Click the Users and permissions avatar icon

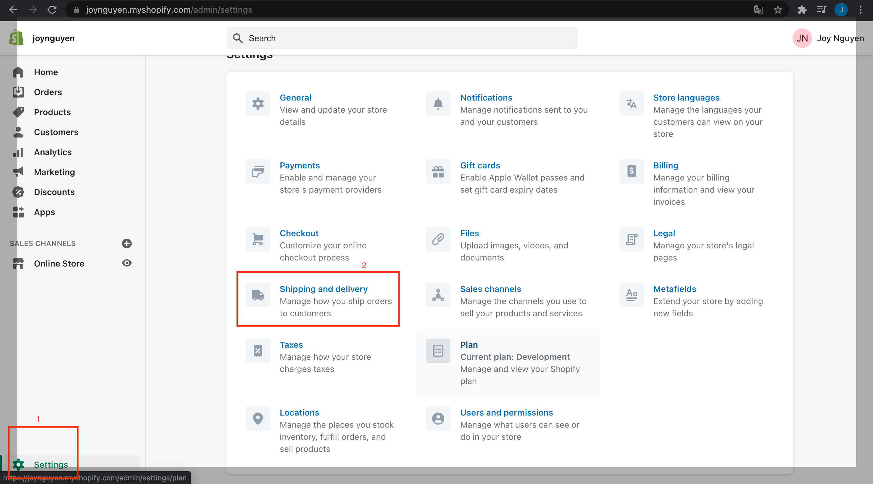pos(438,418)
